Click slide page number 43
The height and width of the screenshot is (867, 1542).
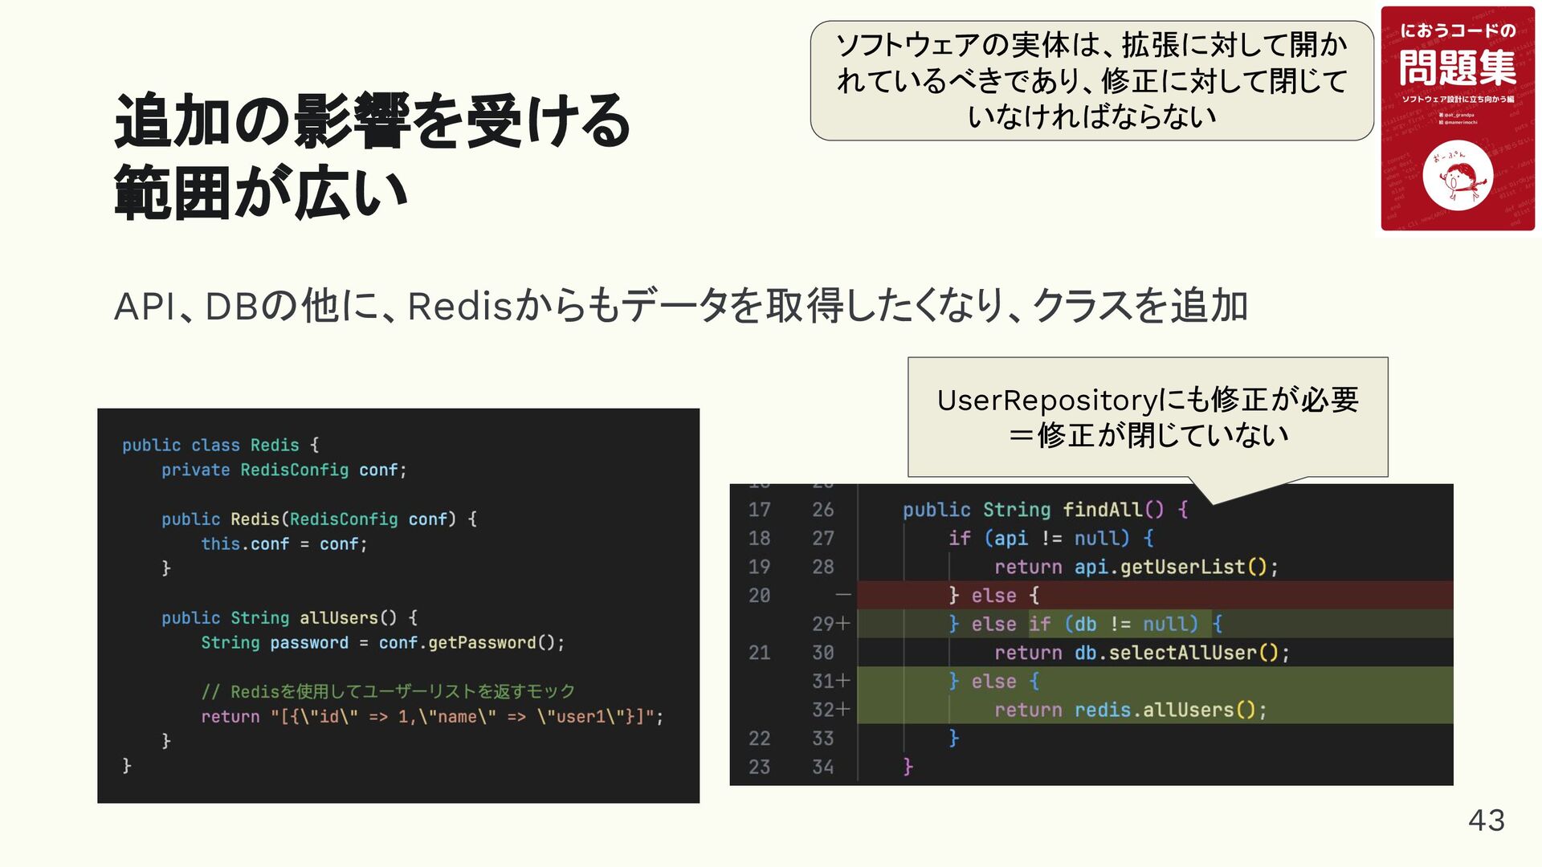pos(1486,820)
